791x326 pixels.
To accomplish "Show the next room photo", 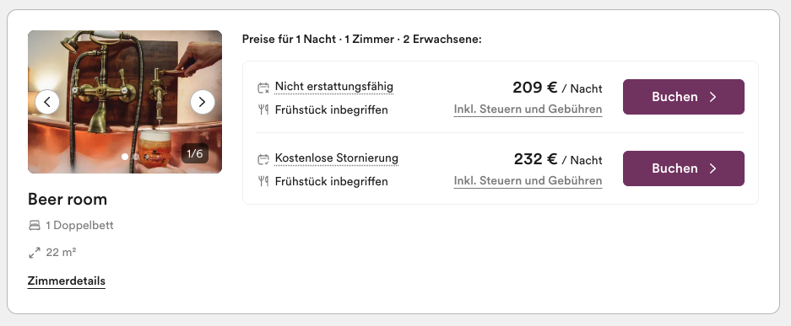I will coord(203,102).
